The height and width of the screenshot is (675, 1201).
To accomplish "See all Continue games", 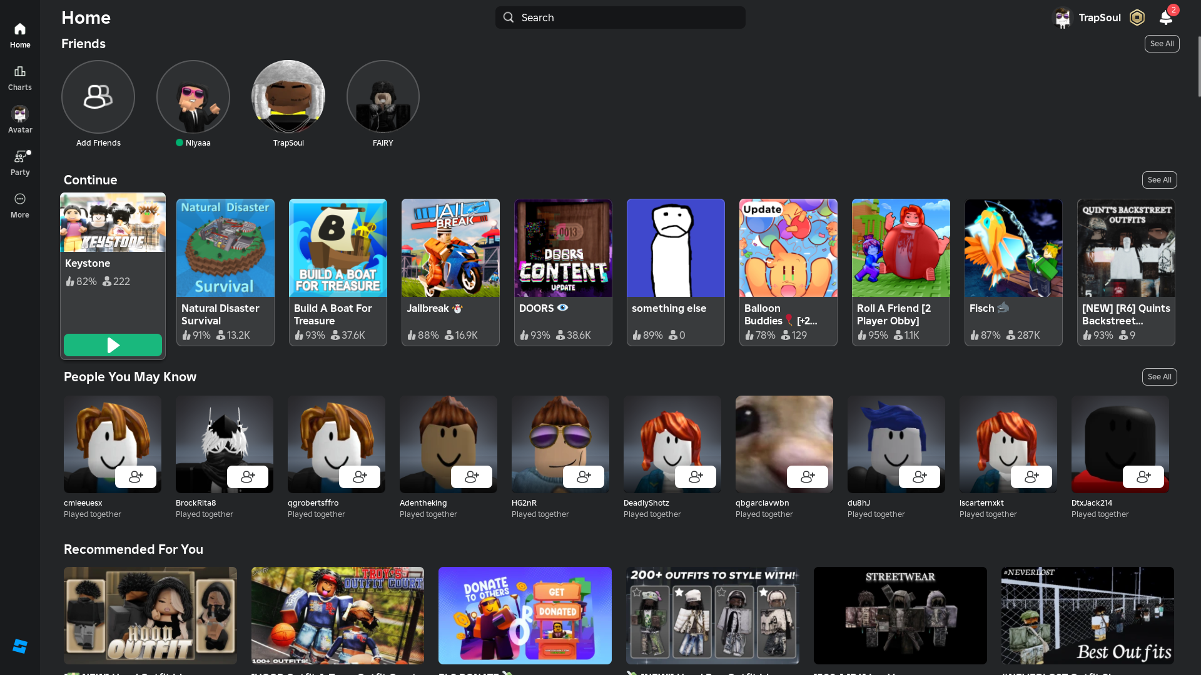I will click(1160, 180).
